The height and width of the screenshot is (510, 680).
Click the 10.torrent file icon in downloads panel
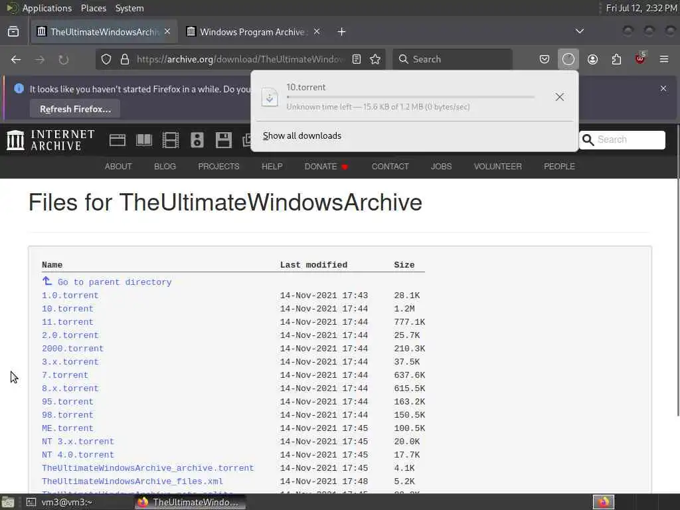(x=270, y=97)
